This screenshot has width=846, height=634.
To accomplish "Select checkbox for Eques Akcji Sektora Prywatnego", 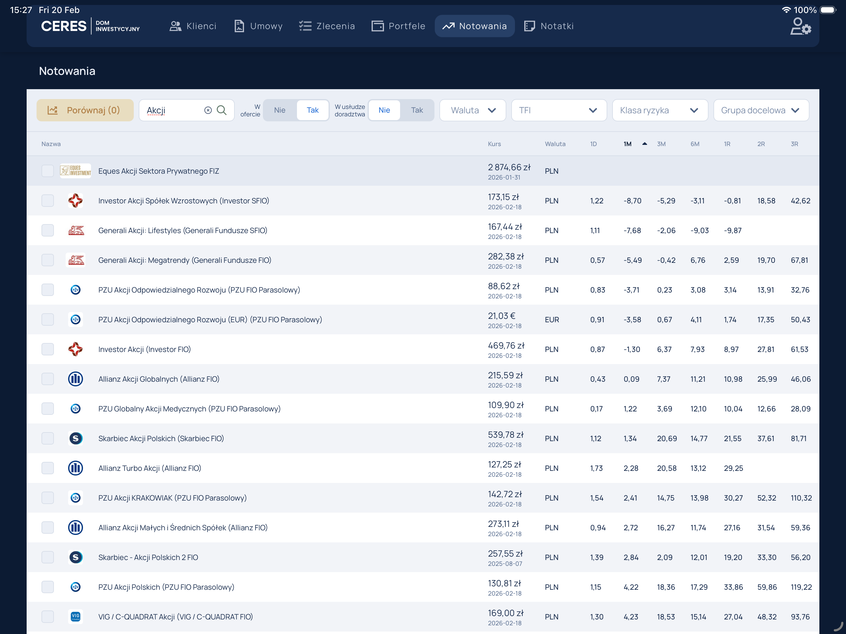I will click(47, 171).
